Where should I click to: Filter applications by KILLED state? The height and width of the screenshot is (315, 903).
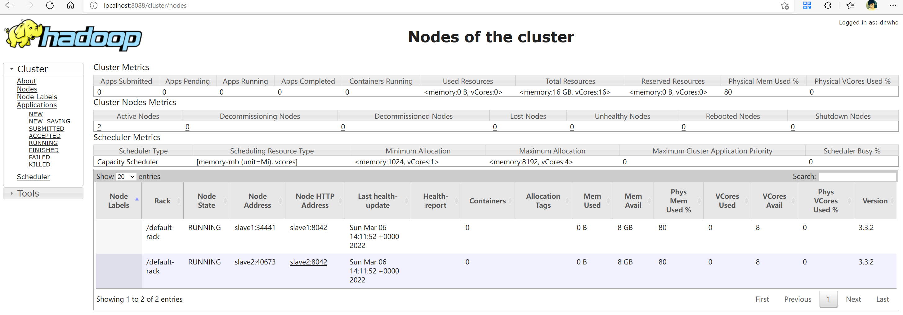tap(40, 164)
